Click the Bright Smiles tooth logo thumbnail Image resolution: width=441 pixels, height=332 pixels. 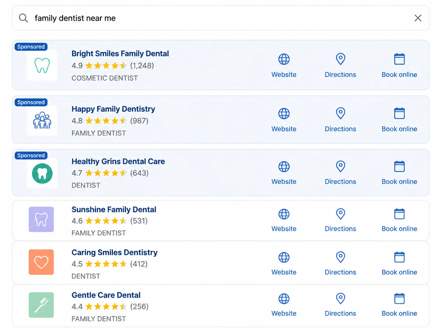42,65
